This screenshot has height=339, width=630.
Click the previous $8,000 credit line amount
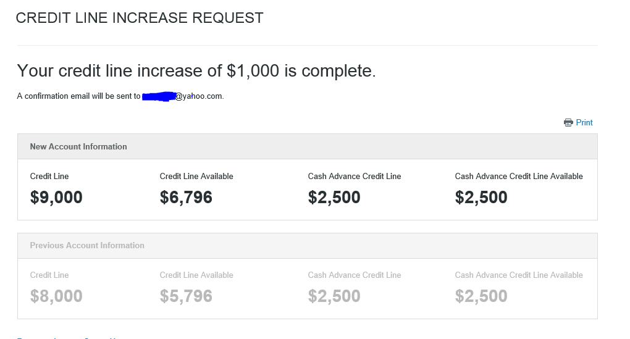(x=56, y=296)
